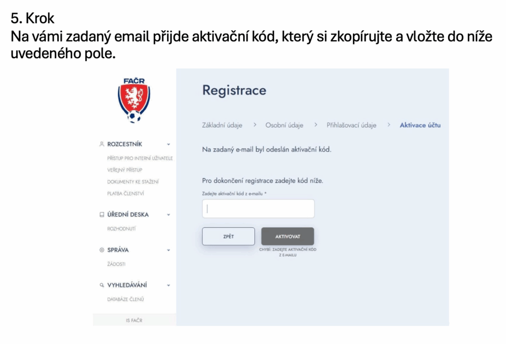Open Žádosti under Správa

coord(116,264)
